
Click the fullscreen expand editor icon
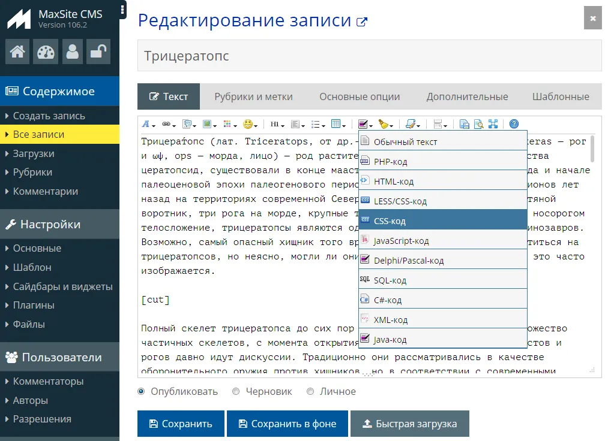493,124
